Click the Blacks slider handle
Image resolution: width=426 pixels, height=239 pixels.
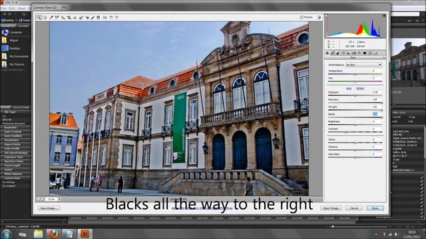(381, 118)
